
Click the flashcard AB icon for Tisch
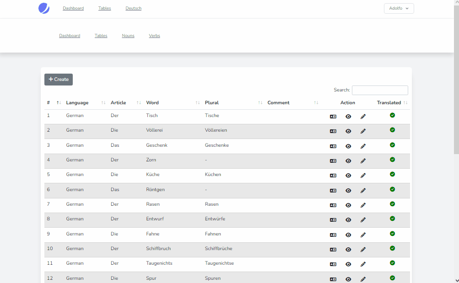click(x=333, y=117)
